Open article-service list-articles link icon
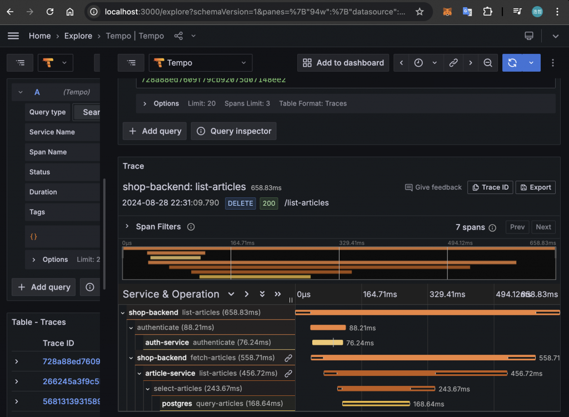 [288, 374]
